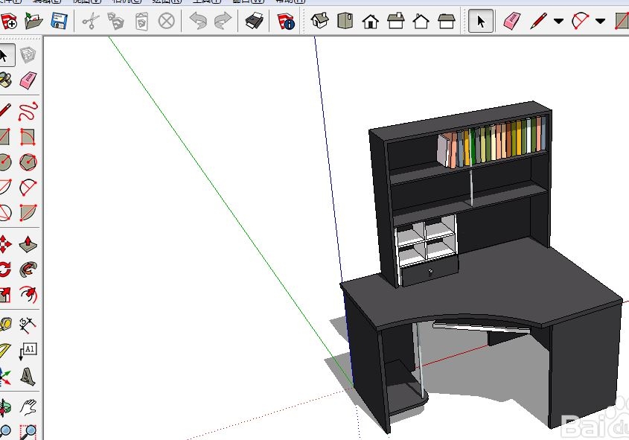Select the Polygon tool
This screenshot has width=629, height=440.
28,162
